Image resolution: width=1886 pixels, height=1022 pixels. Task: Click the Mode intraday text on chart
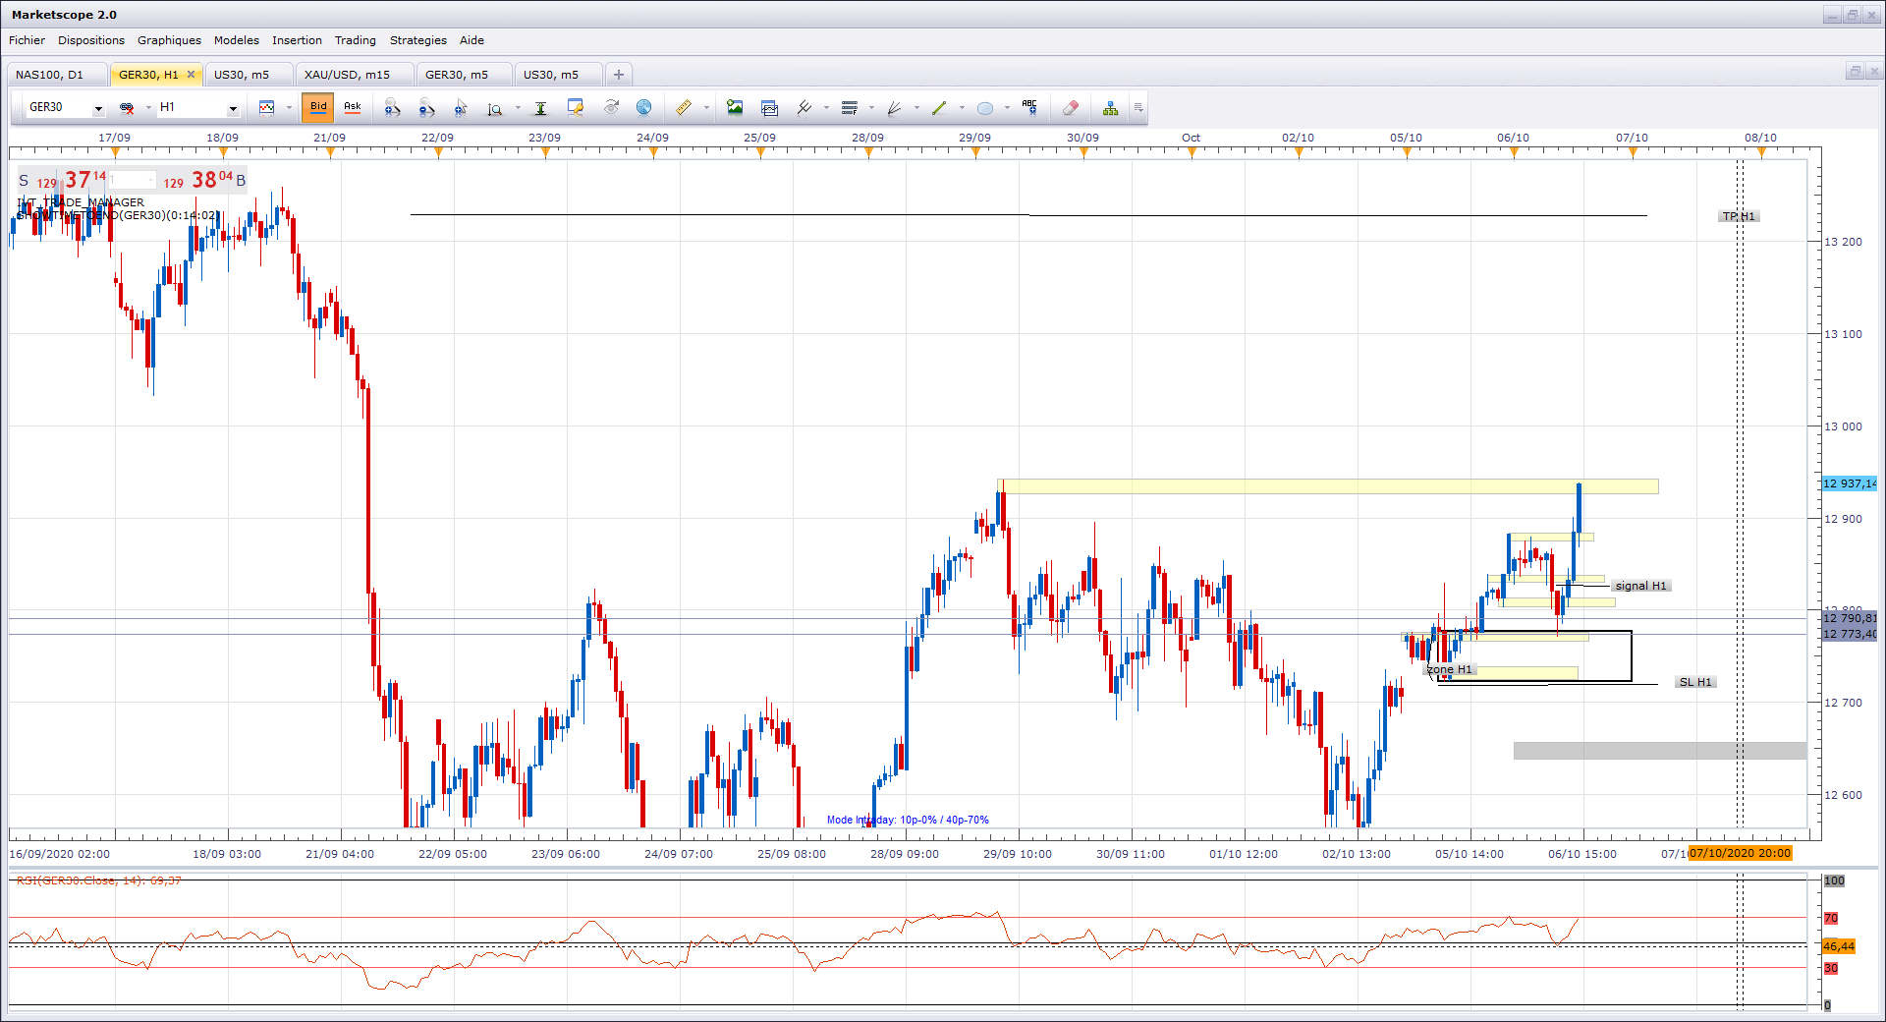(908, 820)
